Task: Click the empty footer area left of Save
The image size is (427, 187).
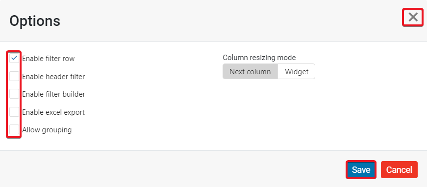Action: click(175, 169)
